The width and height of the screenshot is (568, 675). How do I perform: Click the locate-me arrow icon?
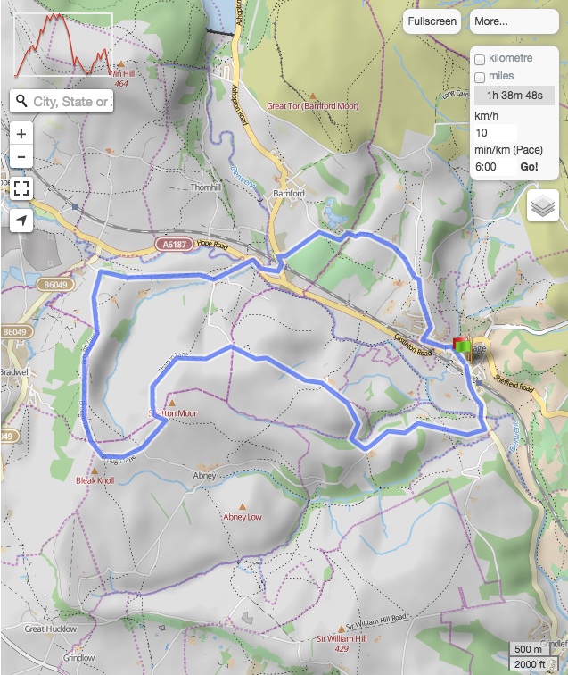coord(21,220)
